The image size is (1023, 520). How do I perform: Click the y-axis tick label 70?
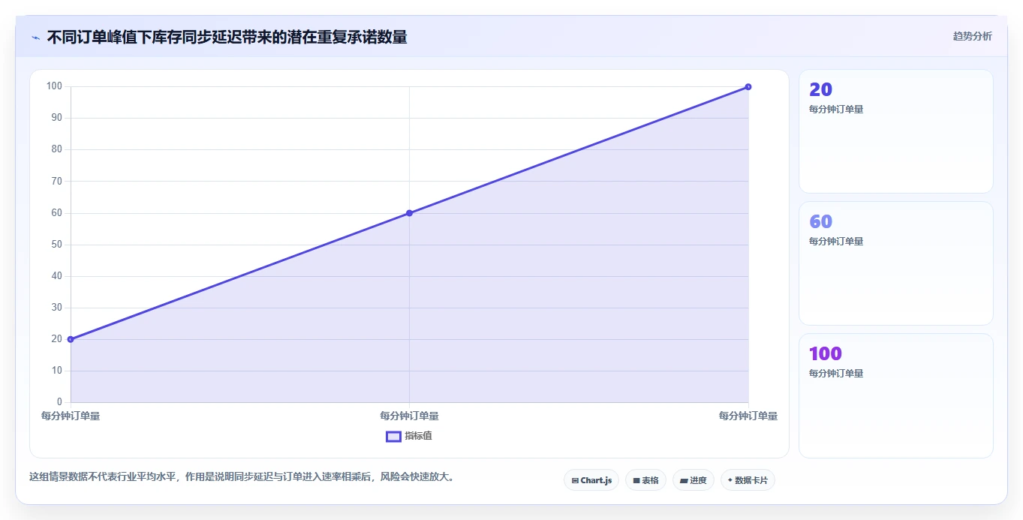pyautogui.click(x=57, y=181)
